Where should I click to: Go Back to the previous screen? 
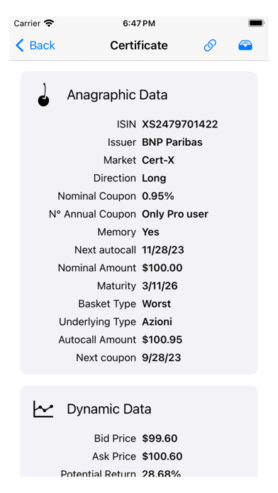[x=35, y=45]
